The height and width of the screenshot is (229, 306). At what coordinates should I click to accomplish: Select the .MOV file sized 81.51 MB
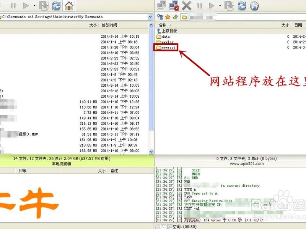coord(74,134)
